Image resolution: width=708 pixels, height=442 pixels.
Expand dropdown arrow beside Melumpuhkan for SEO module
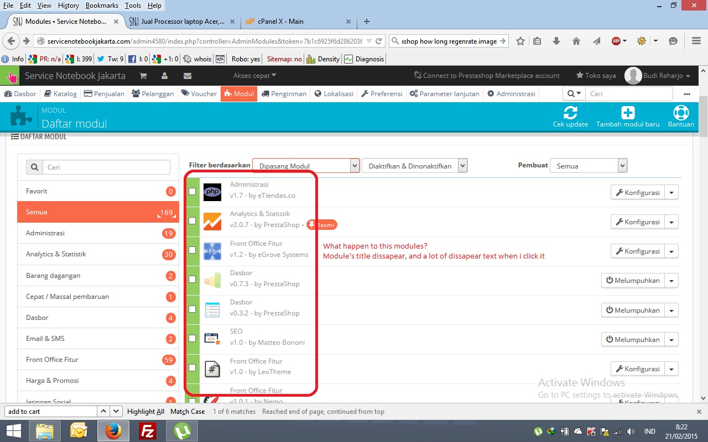pos(671,340)
